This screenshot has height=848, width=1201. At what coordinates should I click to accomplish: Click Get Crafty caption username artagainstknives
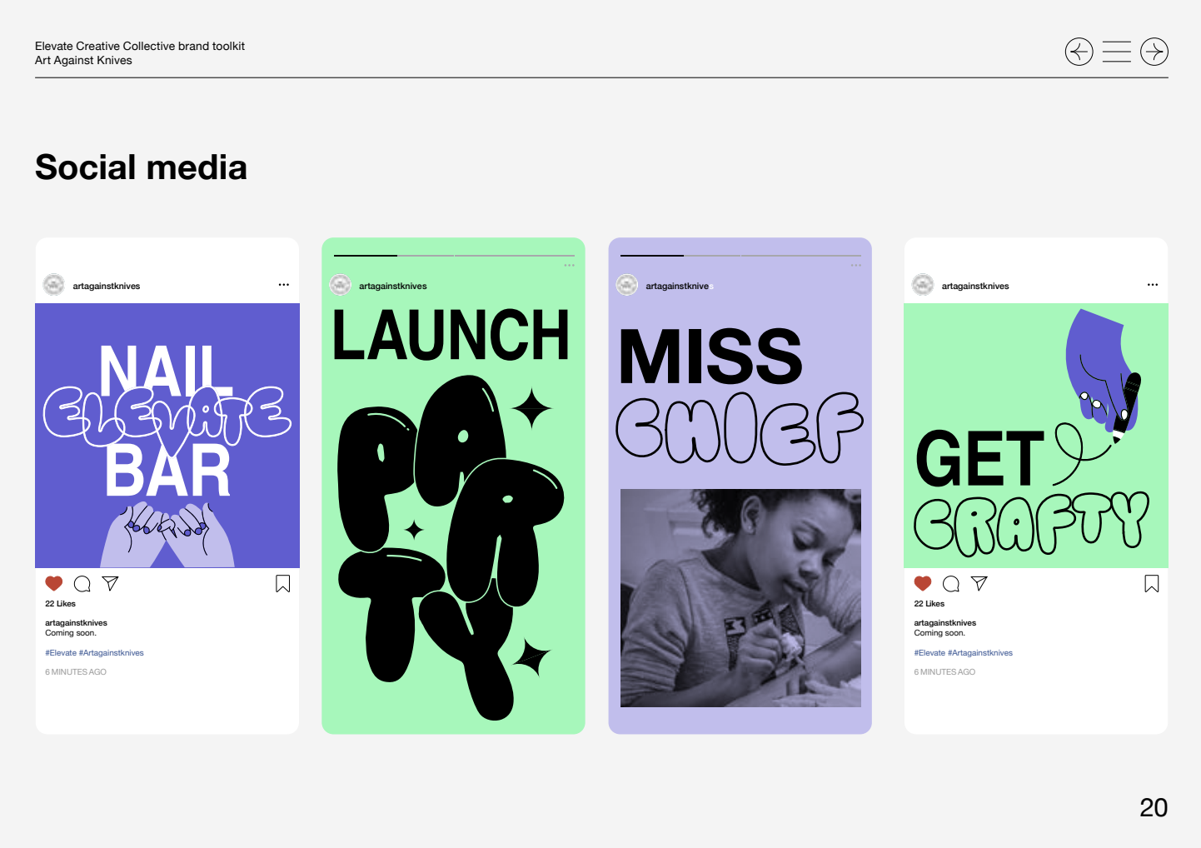(x=945, y=623)
